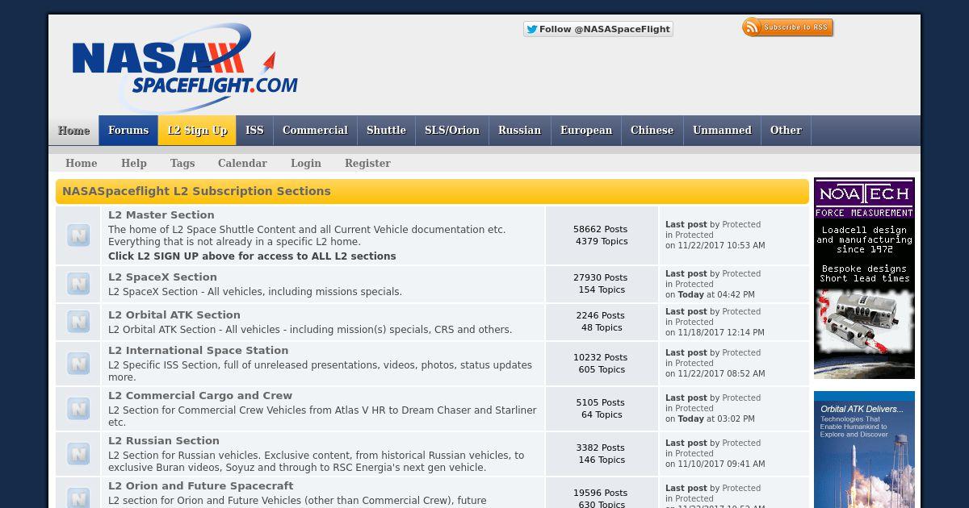Open the L2 International Space Station forum
The width and height of the screenshot is (969, 508).
tap(198, 350)
